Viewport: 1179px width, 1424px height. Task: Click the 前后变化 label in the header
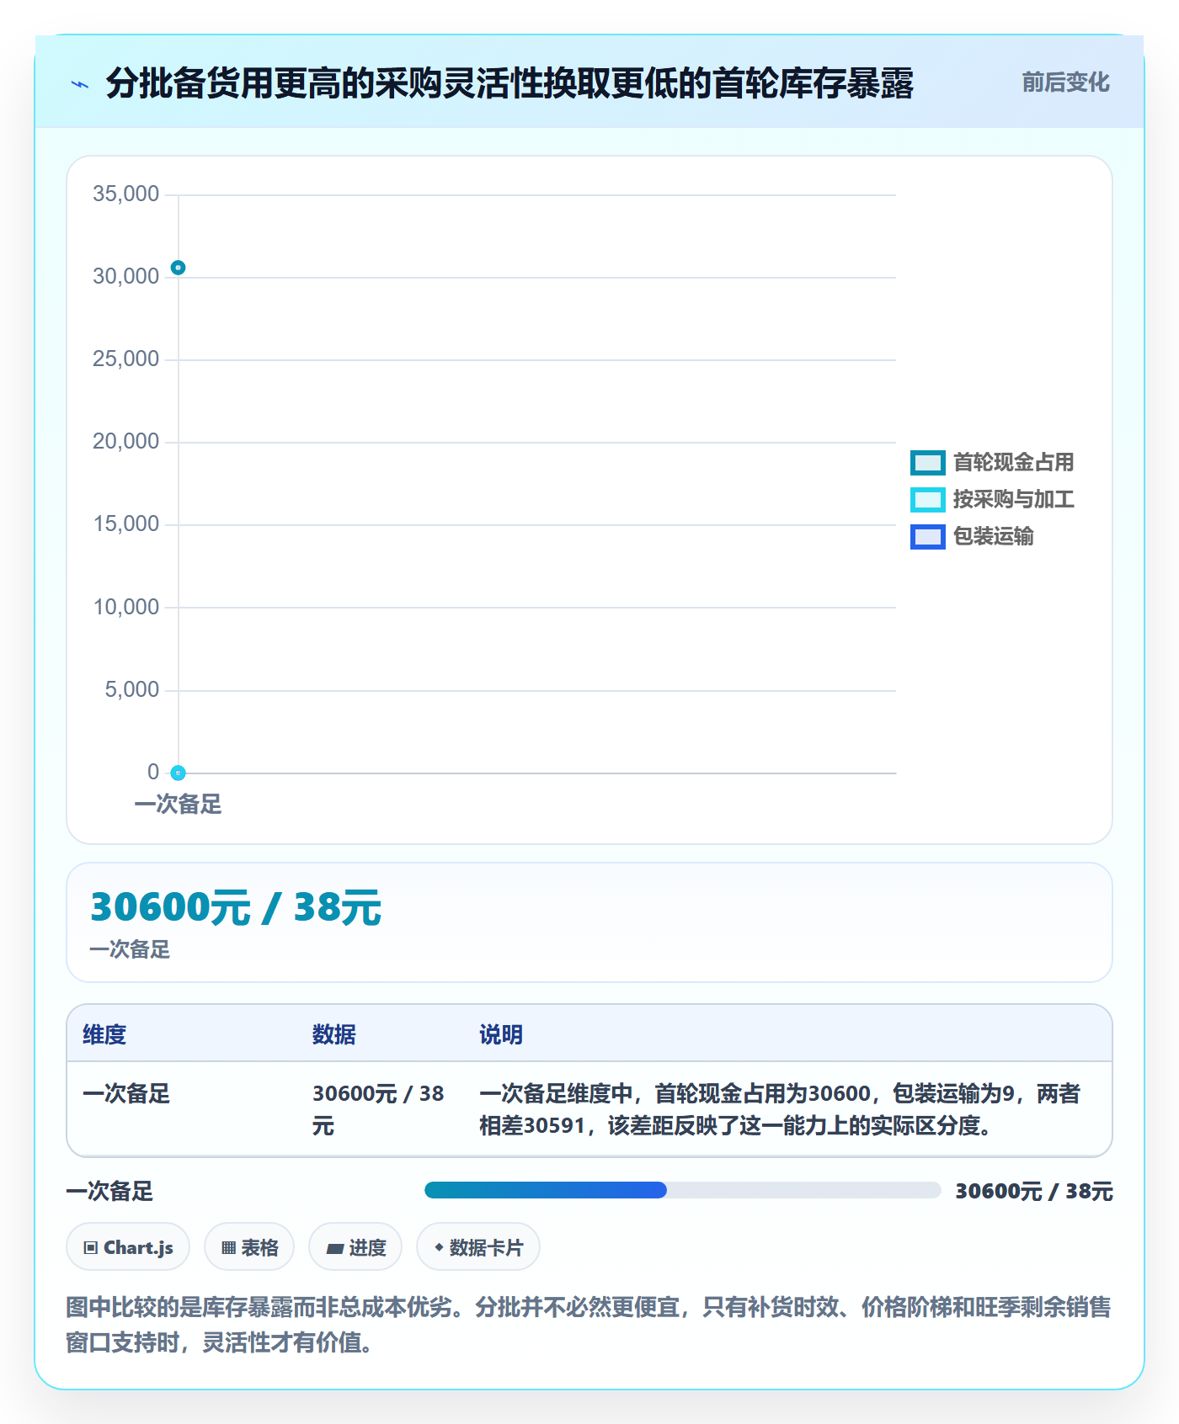pyautogui.click(x=1065, y=82)
